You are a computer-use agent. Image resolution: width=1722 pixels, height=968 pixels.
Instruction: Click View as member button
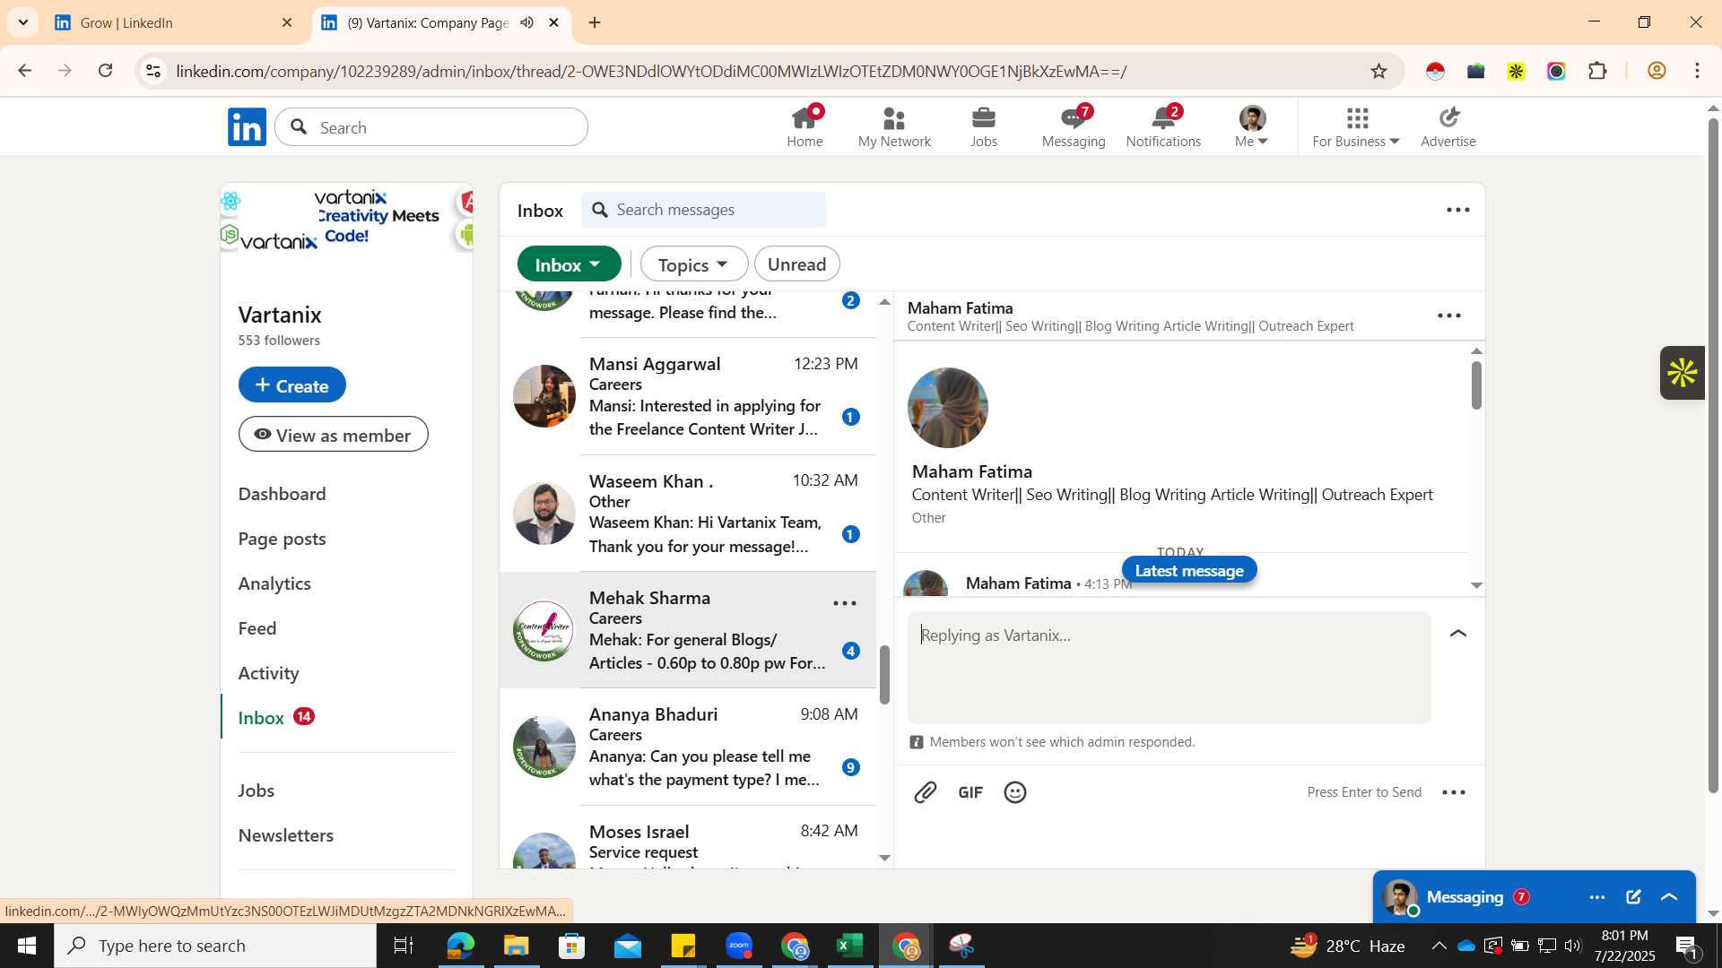click(x=333, y=435)
